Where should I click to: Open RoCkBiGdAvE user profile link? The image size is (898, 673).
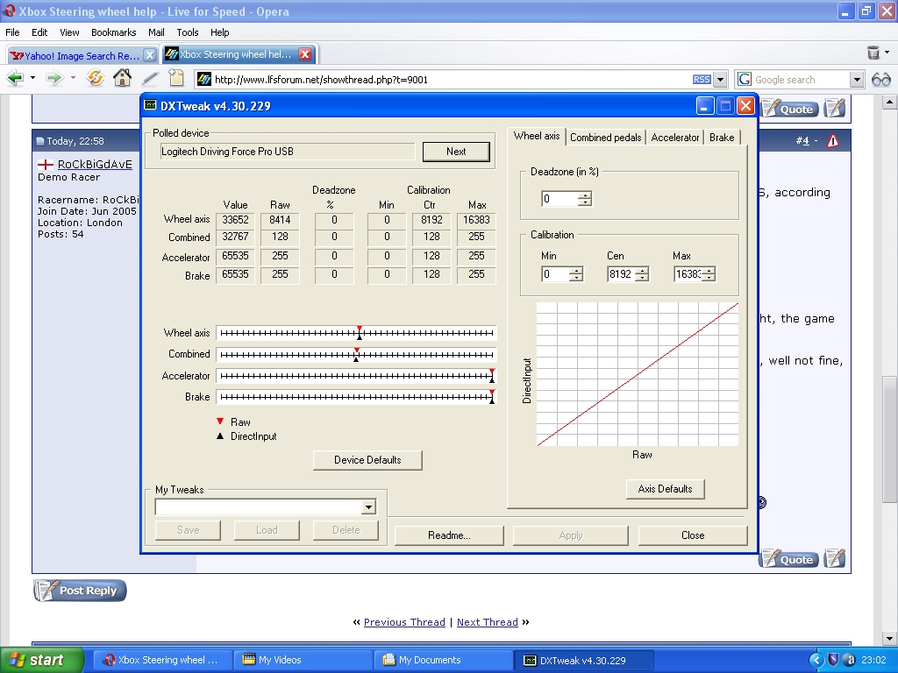point(95,164)
